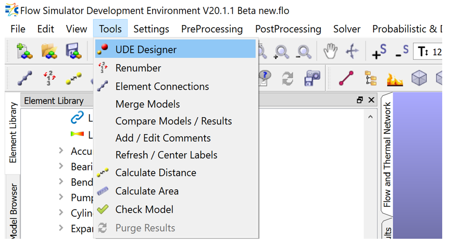Click the open model folder icon
This screenshot has height=245, width=449.
pos(49,51)
